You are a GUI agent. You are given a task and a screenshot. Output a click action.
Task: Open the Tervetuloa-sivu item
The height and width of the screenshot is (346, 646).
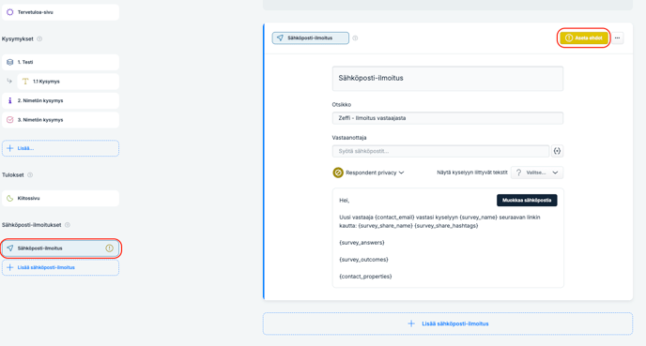pyautogui.click(x=60, y=12)
